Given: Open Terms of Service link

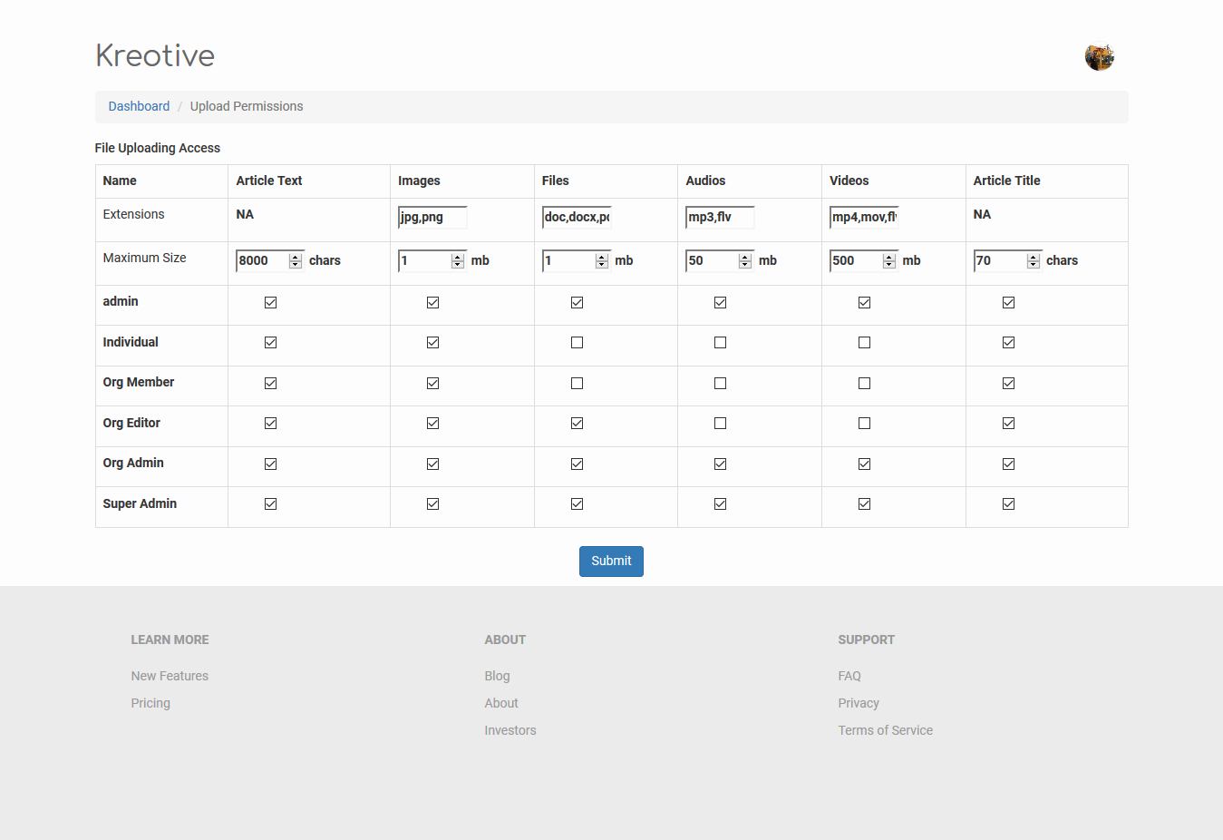Looking at the screenshot, I should pyautogui.click(x=885, y=730).
